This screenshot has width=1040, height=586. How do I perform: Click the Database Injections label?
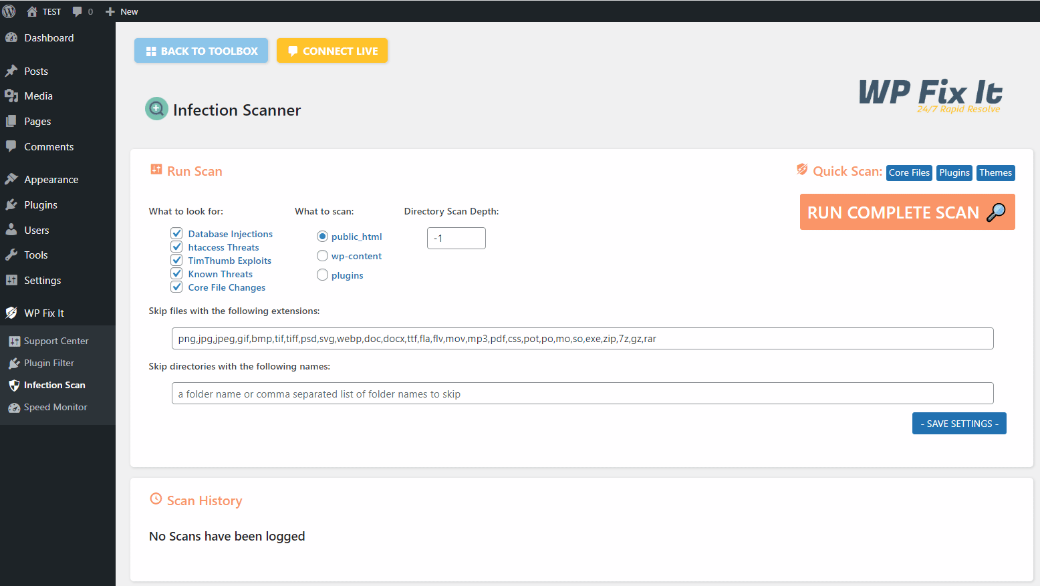pos(230,234)
